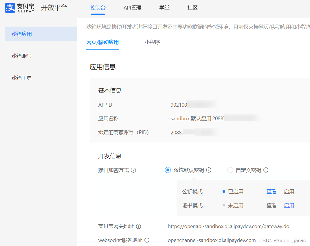Click the 基本信息 section heading
The width and height of the screenshot is (310, 246).
click(110, 90)
